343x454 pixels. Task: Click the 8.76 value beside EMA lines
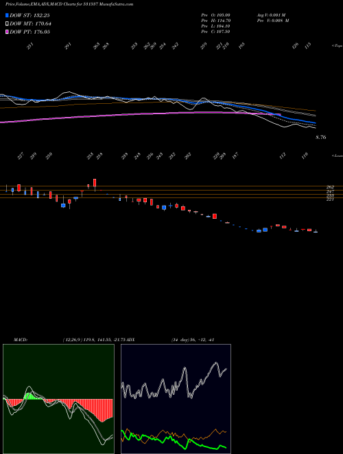[x=321, y=138]
